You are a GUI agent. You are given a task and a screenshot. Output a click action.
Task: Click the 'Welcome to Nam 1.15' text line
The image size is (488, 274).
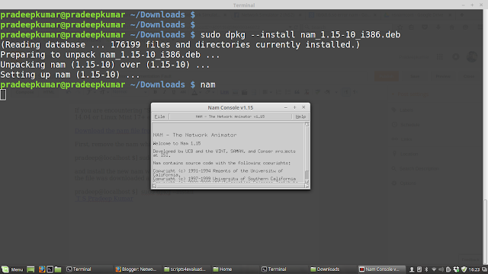[x=177, y=143]
